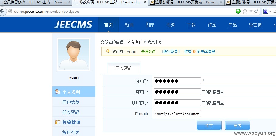Click the globe site identity icon
Viewport: 276px width, 136px height.
tap(10, 12)
